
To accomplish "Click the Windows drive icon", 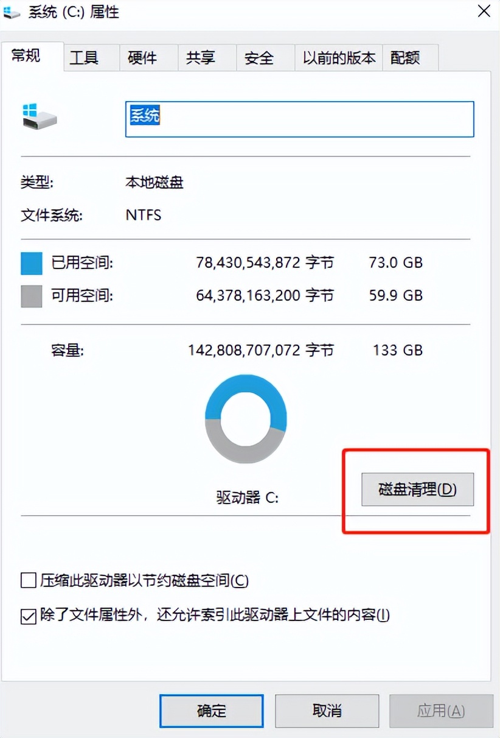I will pos(39,116).
